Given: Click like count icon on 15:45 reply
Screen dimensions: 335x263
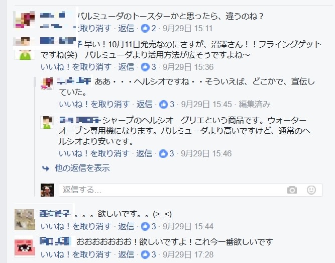Looking at the screenshot, I should [163, 104].
